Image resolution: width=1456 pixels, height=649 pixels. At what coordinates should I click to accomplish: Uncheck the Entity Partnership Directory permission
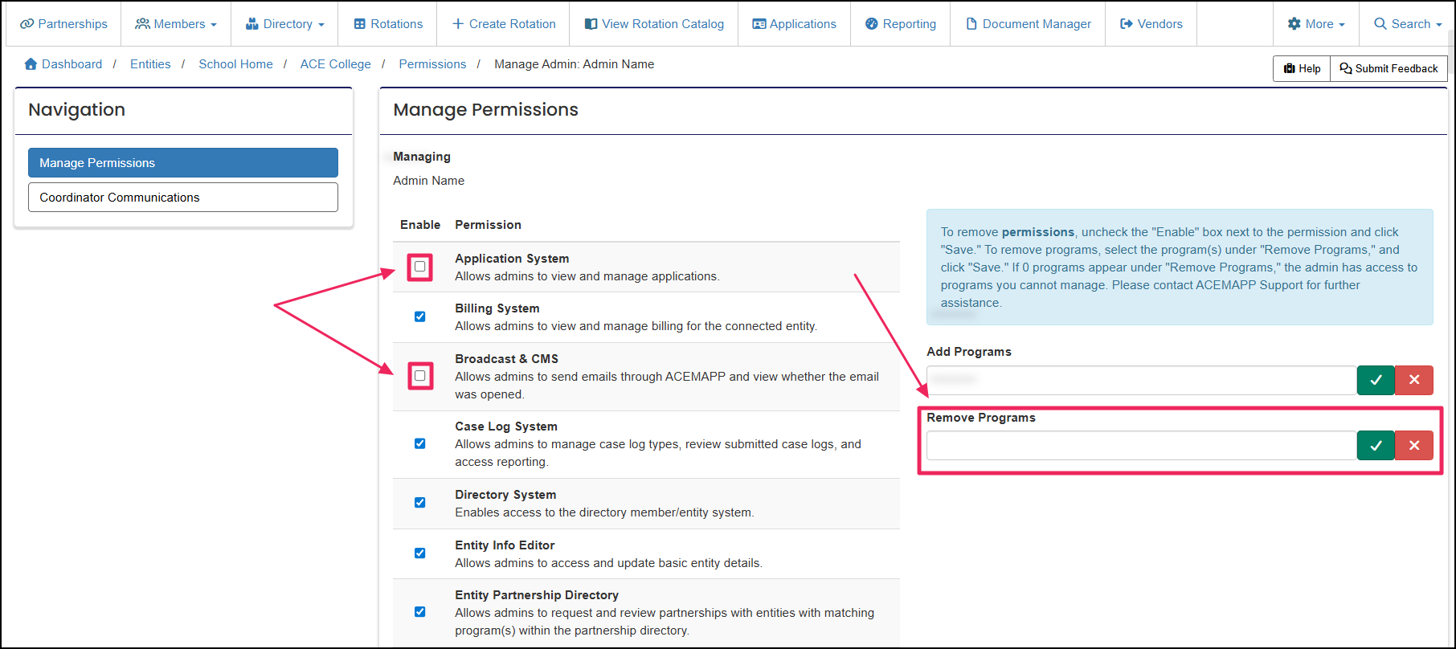(x=420, y=612)
